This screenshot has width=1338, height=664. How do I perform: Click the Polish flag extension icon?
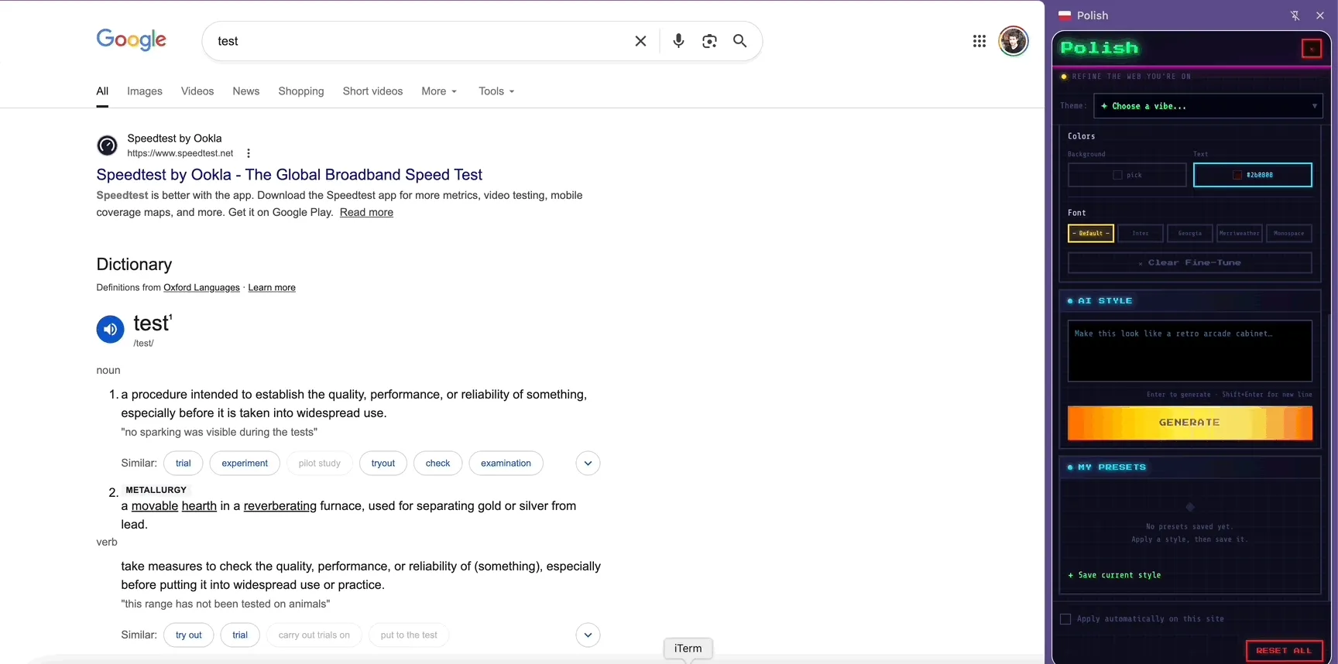[1065, 15]
